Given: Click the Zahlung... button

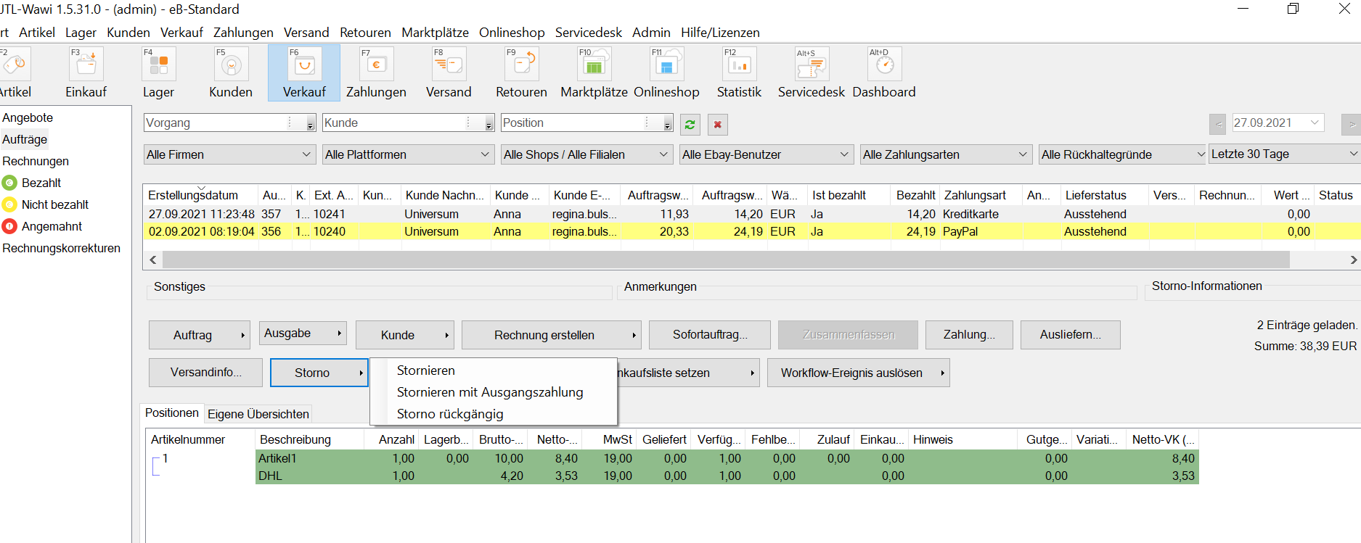Looking at the screenshot, I should click(969, 335).
